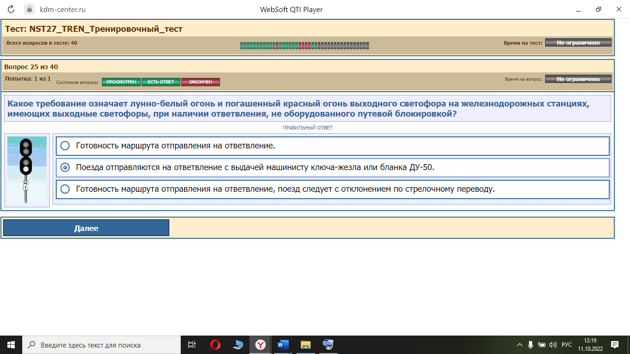Show hidden system tray icons
Screen dimensions: 630x354
pyautogui.click(x=520, y=345)
